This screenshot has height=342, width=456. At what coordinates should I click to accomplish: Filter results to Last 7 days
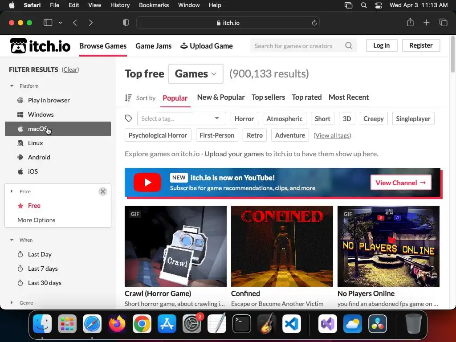[58, 269]
